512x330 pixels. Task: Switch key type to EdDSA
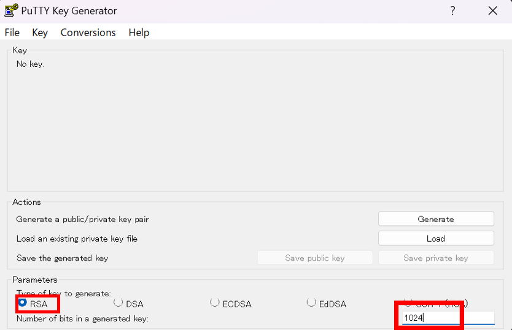coord(312,303)
